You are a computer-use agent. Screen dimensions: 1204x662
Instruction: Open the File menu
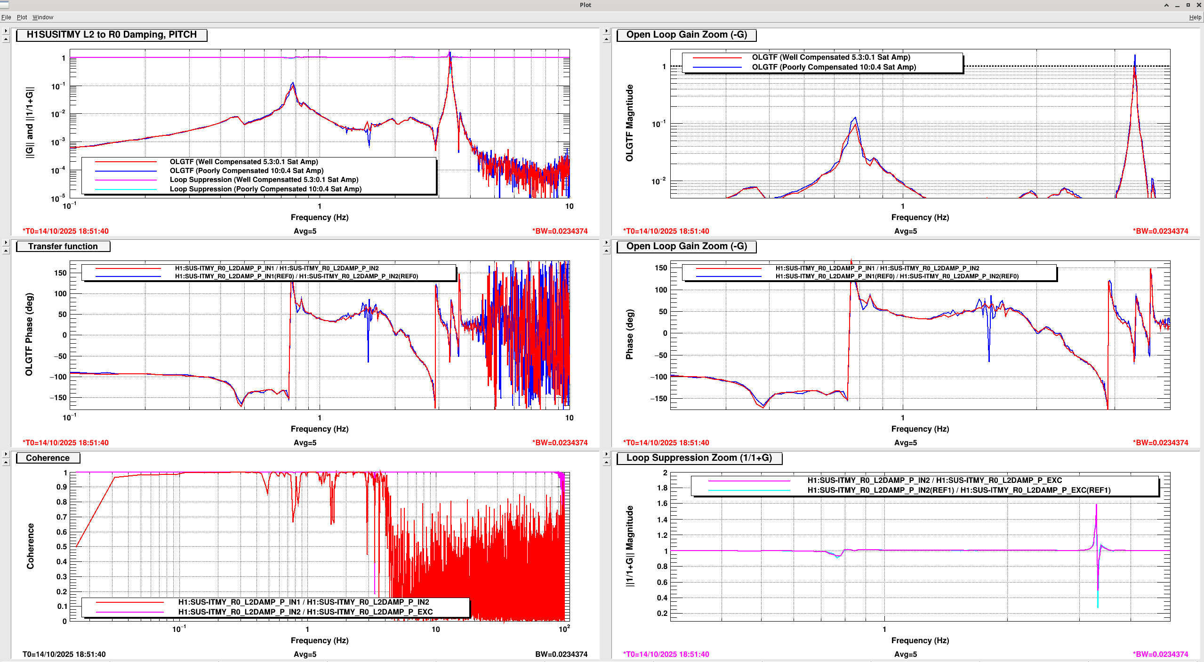[6, 17]
